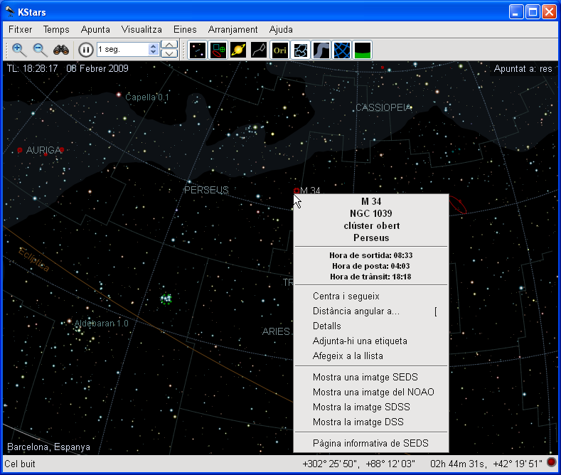Open the Arranjament menu

[x=233, y=29]
